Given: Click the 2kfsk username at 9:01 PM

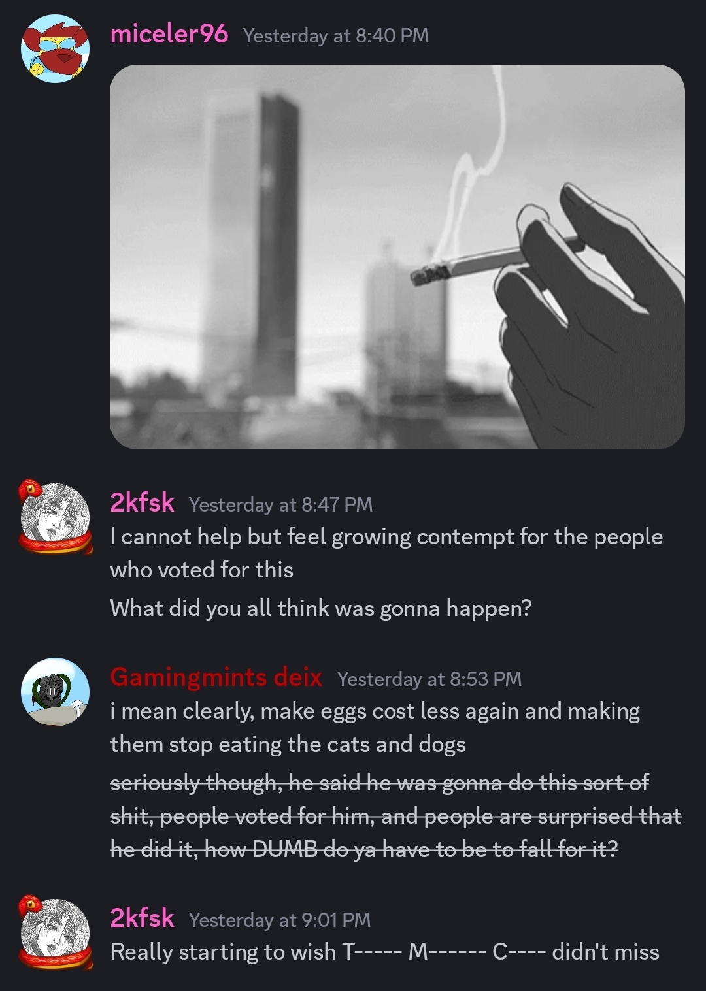Looking at the screenshot, I should [x=142, y=918].
